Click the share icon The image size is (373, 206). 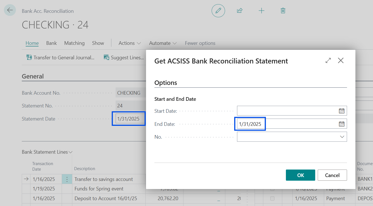coord(240,11)
